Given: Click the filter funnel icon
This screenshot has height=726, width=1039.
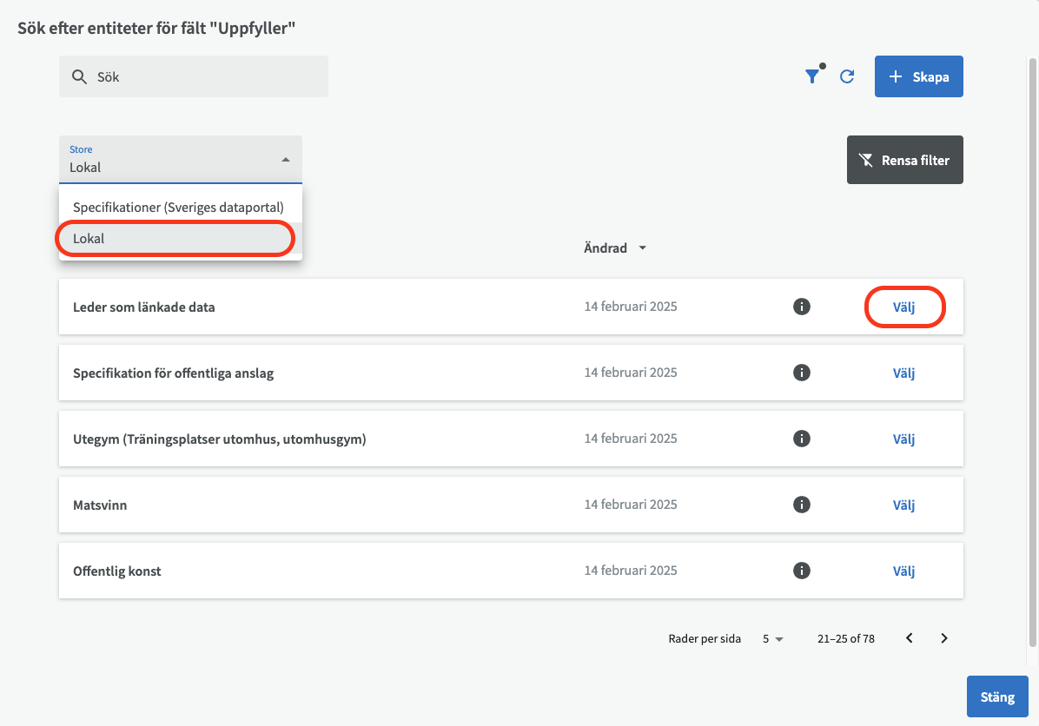Looking at the screenshot, I should (x=812, y=77).
